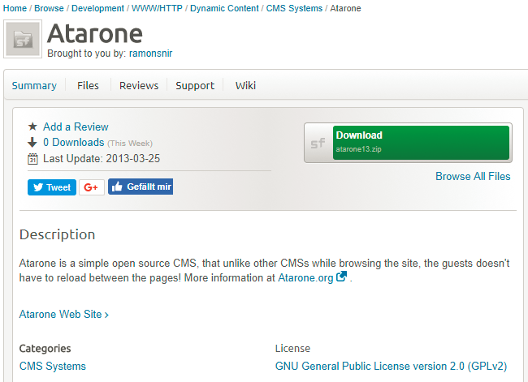
Task: Like the project with Gefällt mir button
Action: point(141,187)
